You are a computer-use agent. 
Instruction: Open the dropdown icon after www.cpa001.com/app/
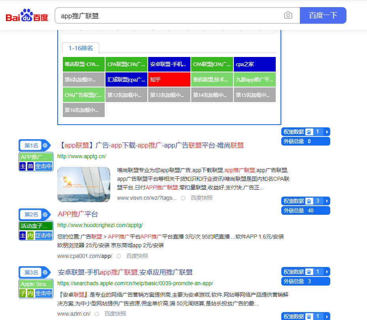click(119, 256)
